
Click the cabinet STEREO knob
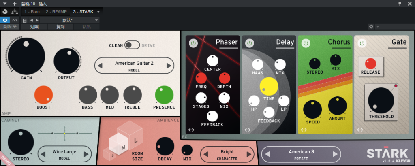pos(21,142)
